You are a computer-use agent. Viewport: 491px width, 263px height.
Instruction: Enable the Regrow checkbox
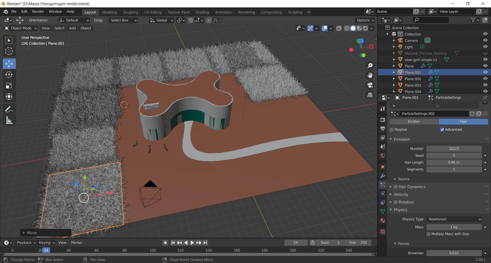pos(392,129)
